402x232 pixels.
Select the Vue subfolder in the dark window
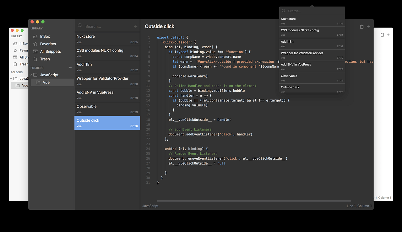click(52, 82)
